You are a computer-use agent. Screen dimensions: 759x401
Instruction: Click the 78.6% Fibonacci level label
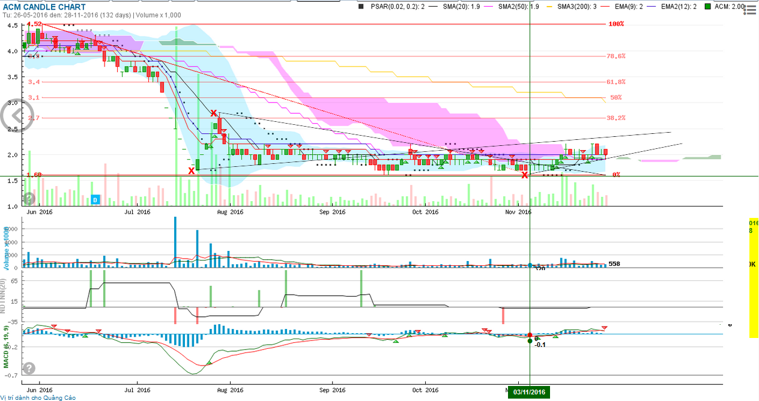pyautogui.click(x=616, y=56)
